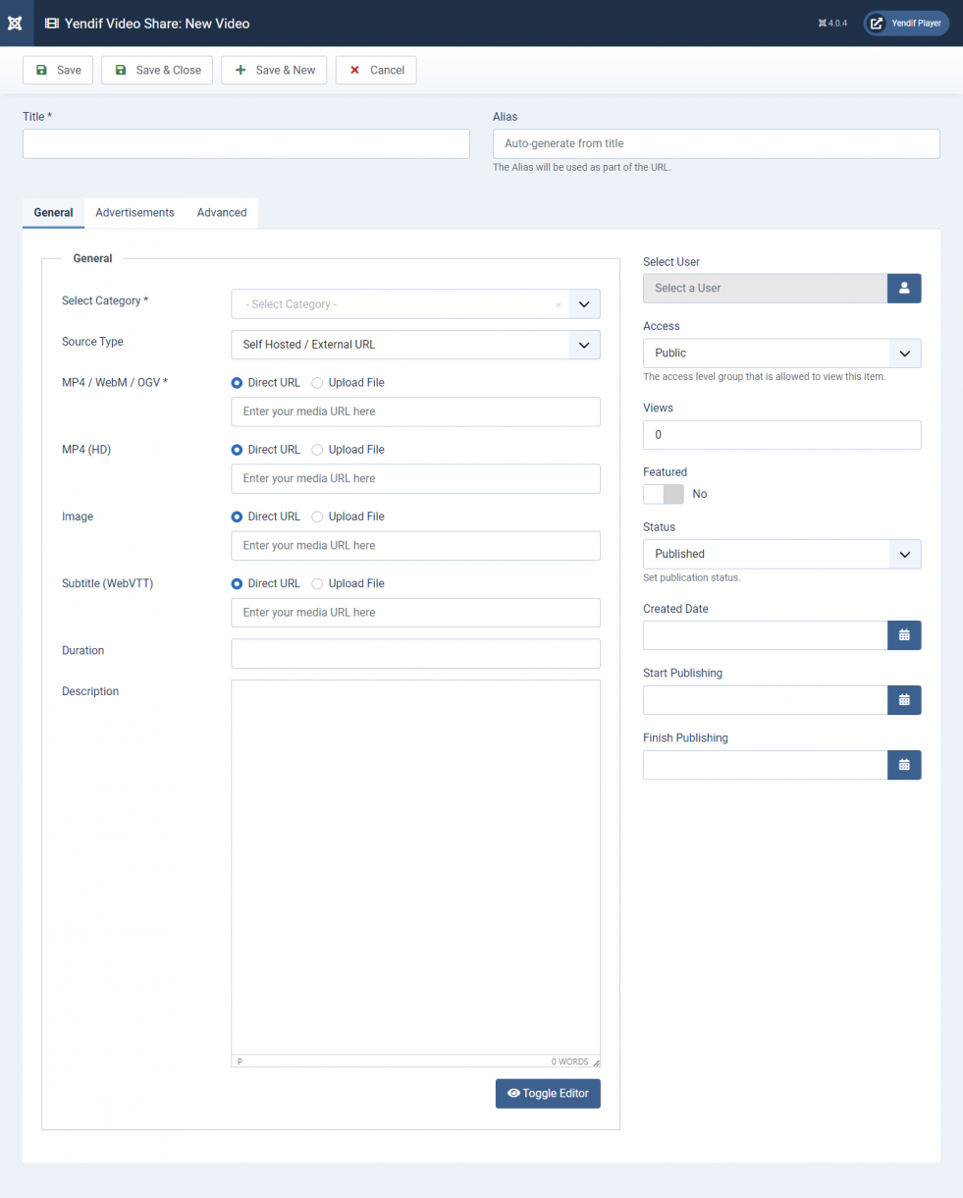Image resolution: width=963 pixels, height=1198 pixels.
Task: Click the Yendif Player external link icon
Action: tap(877, 23)
